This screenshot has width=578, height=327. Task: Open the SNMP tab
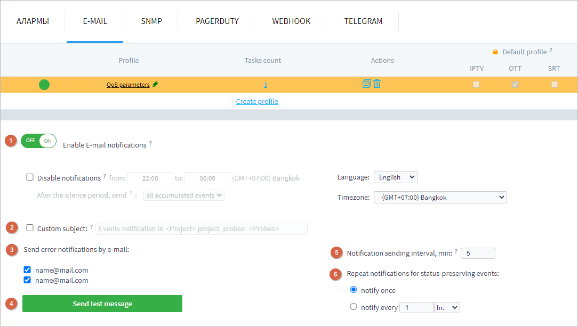click(151, 21)
